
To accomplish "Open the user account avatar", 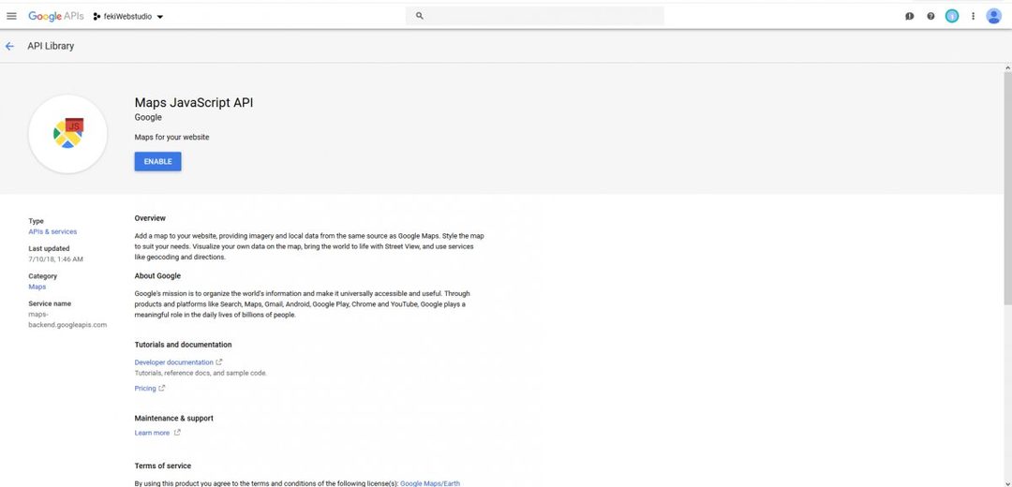I will point(994,16).
